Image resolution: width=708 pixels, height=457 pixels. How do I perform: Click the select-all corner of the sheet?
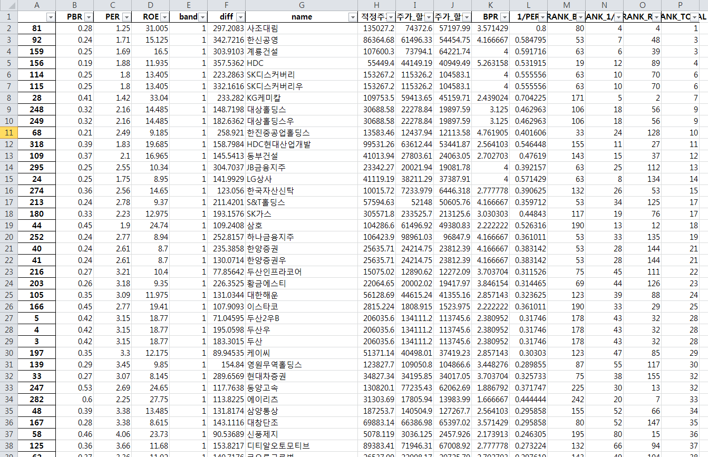(x=9, y=5)
